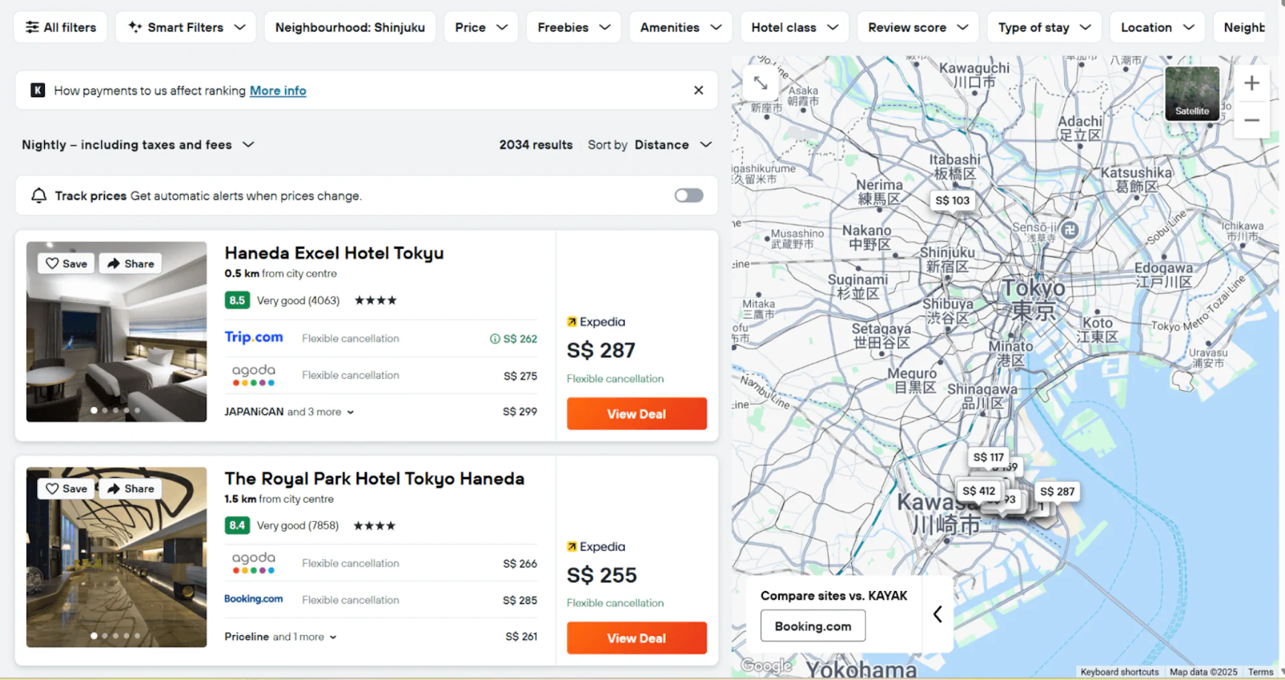Zoom out on the map
The height and width of the screenshot is (680, 1285).
1251,120
